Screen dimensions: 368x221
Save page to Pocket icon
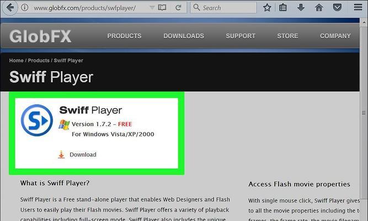pos(337,8)
